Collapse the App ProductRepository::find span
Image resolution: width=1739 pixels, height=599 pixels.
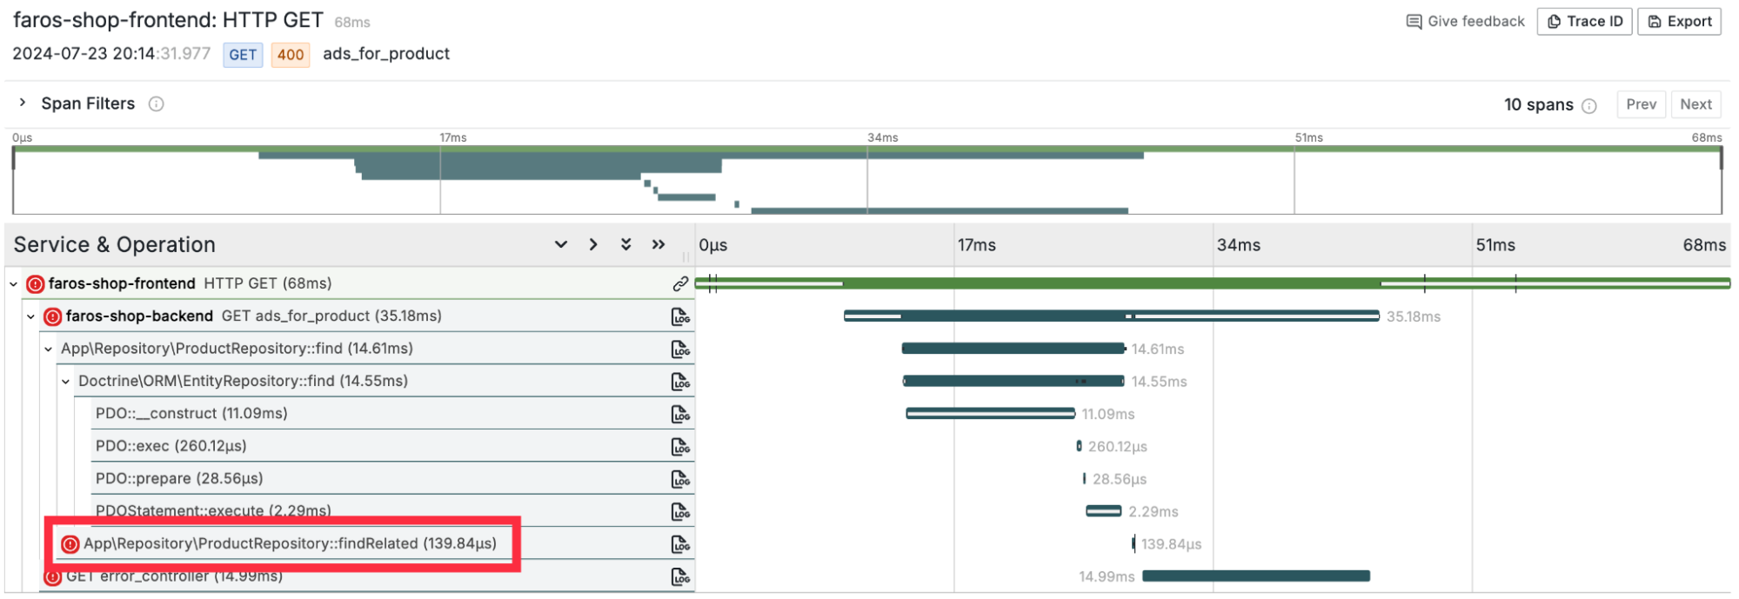[x=49, y=349]
